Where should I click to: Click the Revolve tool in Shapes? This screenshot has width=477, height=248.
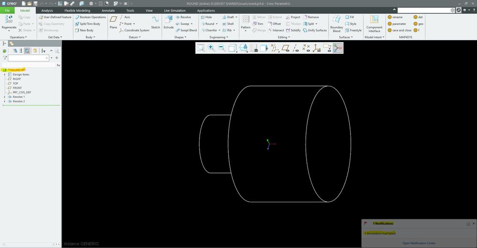[182, 17]
